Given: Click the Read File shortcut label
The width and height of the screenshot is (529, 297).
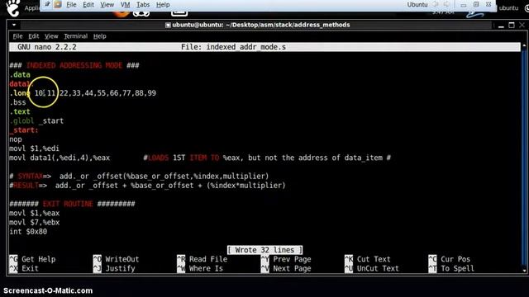Looking at the screenshot, I should click(208, 259).
